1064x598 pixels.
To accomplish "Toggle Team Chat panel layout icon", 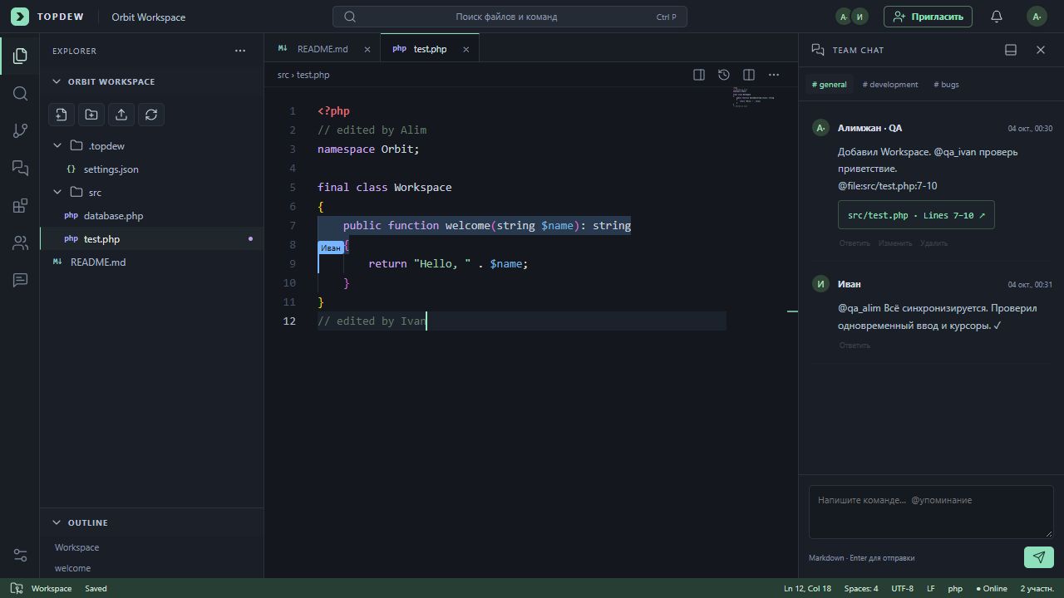I will coord(1011,50).
